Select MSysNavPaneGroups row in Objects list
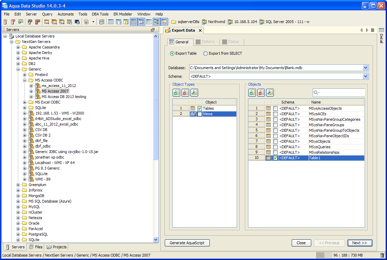This screenshot has height=260, width=387. pos(306,125)
